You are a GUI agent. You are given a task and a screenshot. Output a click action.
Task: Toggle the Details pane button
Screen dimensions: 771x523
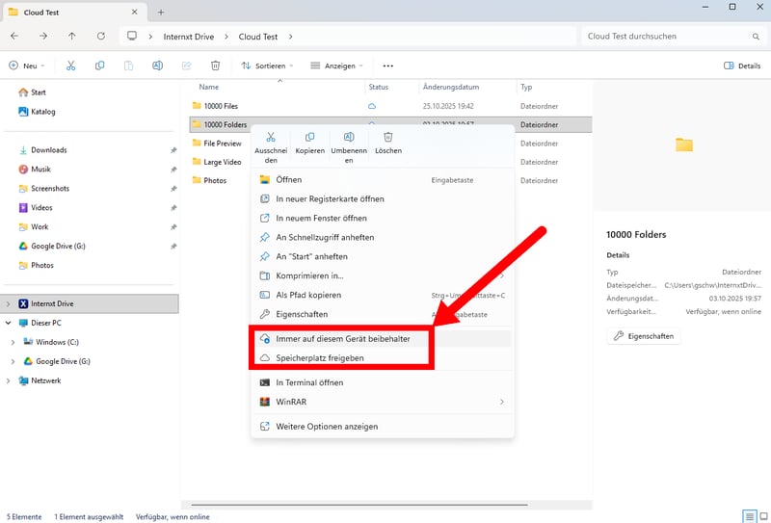[x=741, y=65]
